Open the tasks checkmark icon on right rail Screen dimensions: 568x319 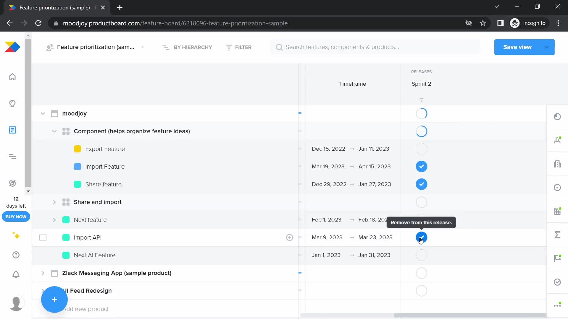[x=557, y=282]
